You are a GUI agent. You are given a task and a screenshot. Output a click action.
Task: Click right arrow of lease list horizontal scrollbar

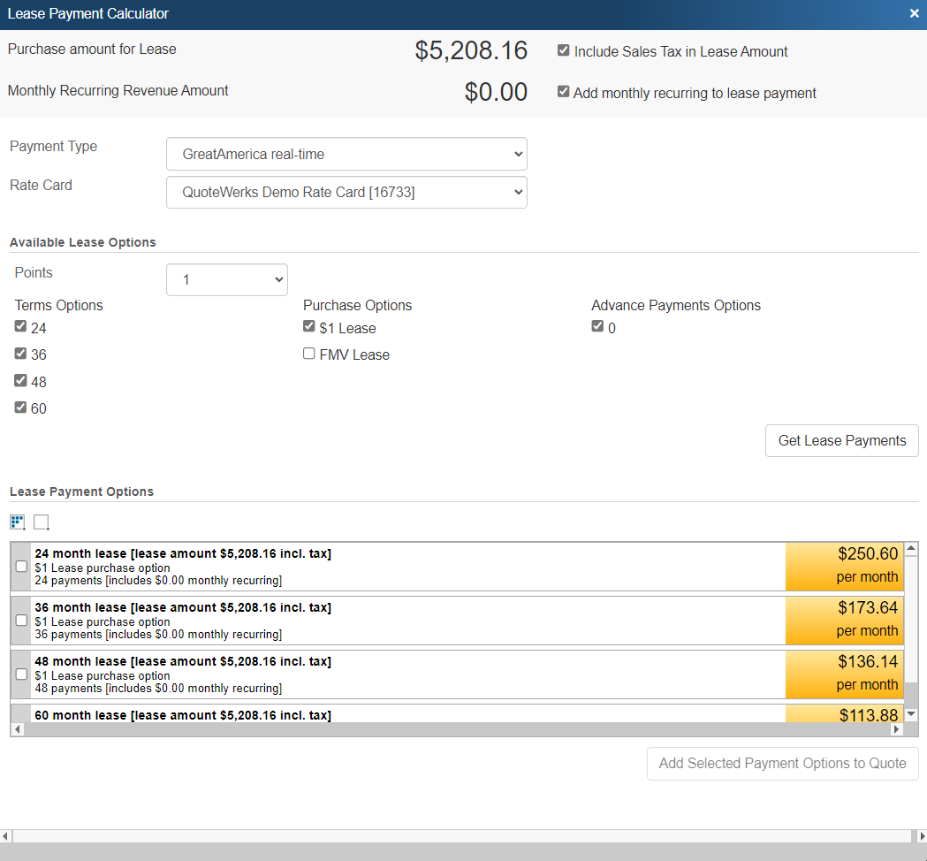[x=897, y=729]
